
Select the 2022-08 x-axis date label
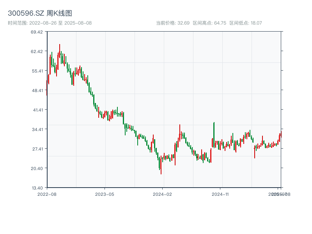[47, 194]
